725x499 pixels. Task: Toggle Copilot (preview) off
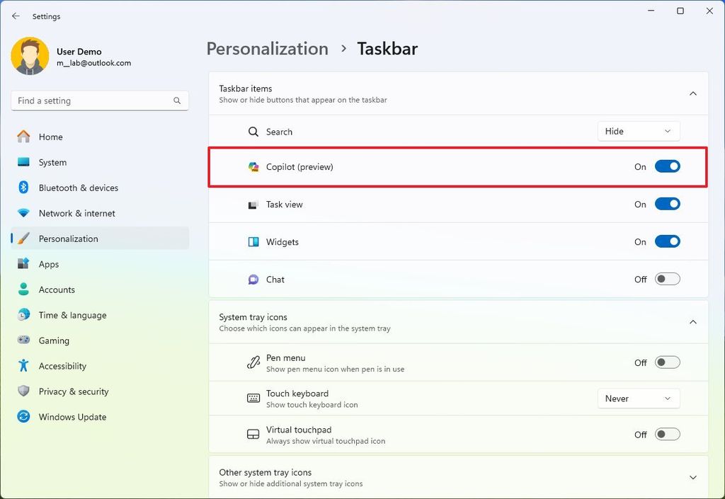point(666,166)
